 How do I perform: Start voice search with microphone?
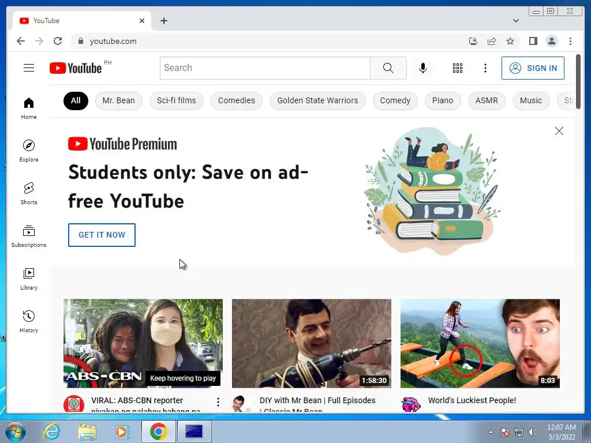click(423, 68)
